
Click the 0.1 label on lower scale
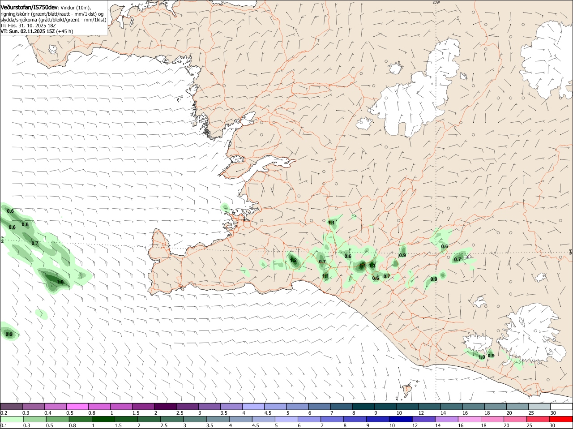(x=4, y=425)
